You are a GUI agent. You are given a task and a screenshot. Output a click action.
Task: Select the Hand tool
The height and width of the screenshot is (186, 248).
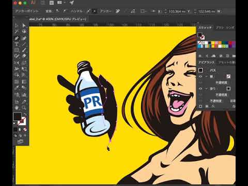(x=17, y=108)
